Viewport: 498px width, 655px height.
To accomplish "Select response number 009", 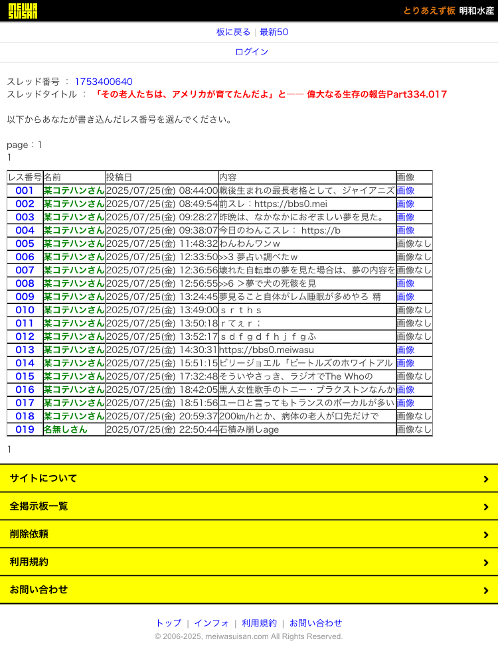I will click(x=25, y=297).
